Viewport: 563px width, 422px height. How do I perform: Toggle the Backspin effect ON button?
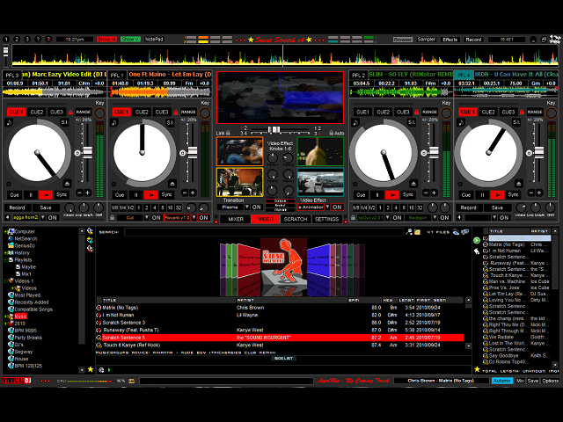pos(444,217)
